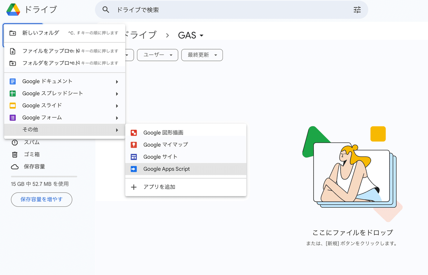Click the trash bin icon
Viewport: 428px width, 275px height.
(15, 154)
